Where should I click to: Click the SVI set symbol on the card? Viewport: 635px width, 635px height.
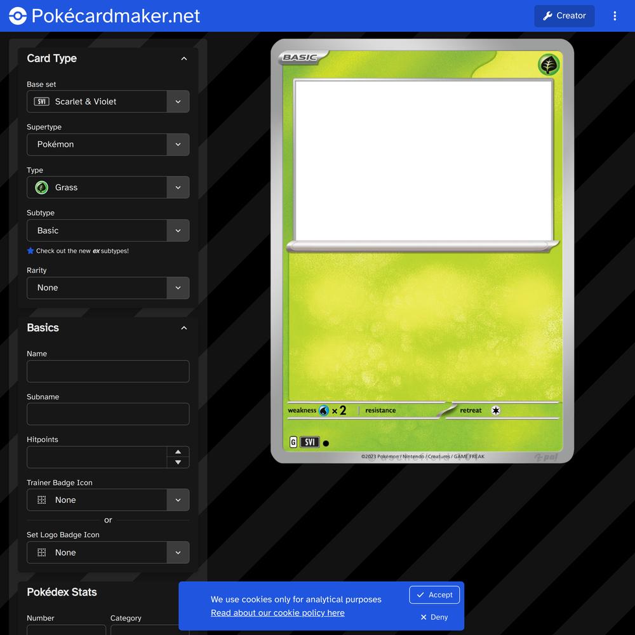point(310,442)
